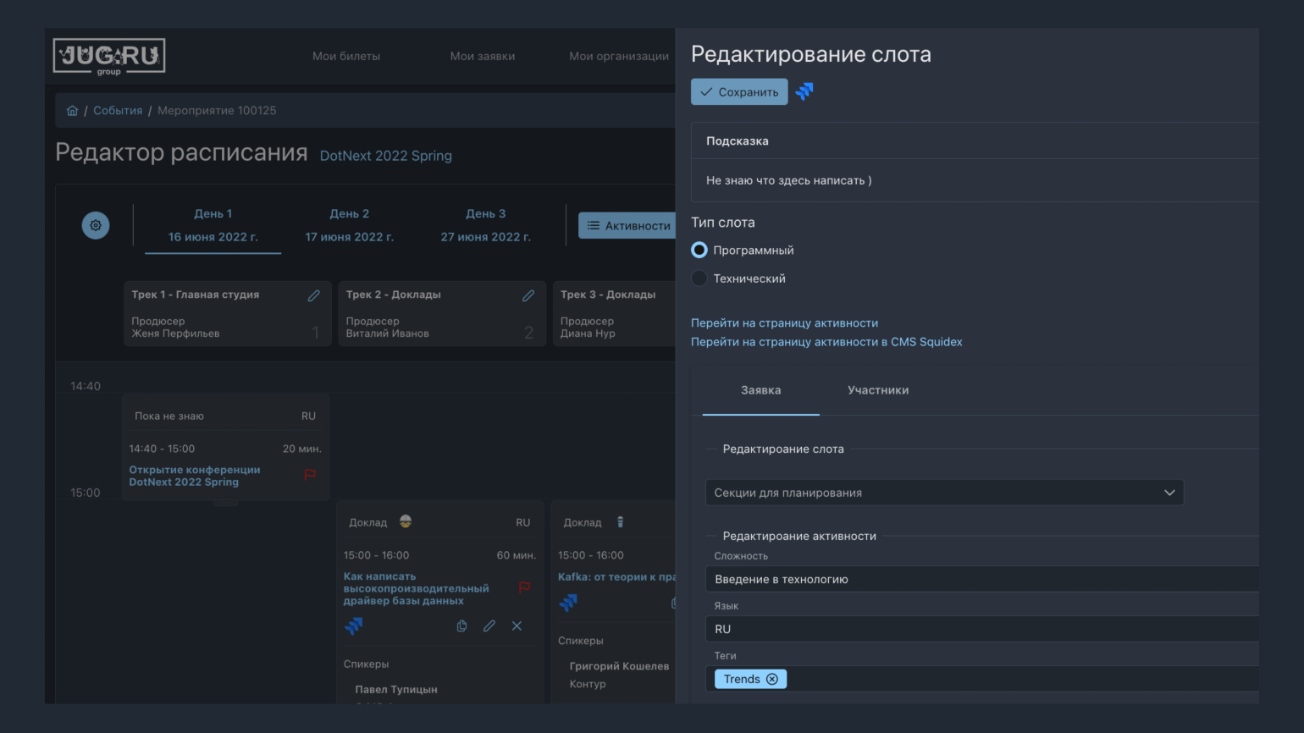Open Язык dropdown showing RU

[981, 629]
